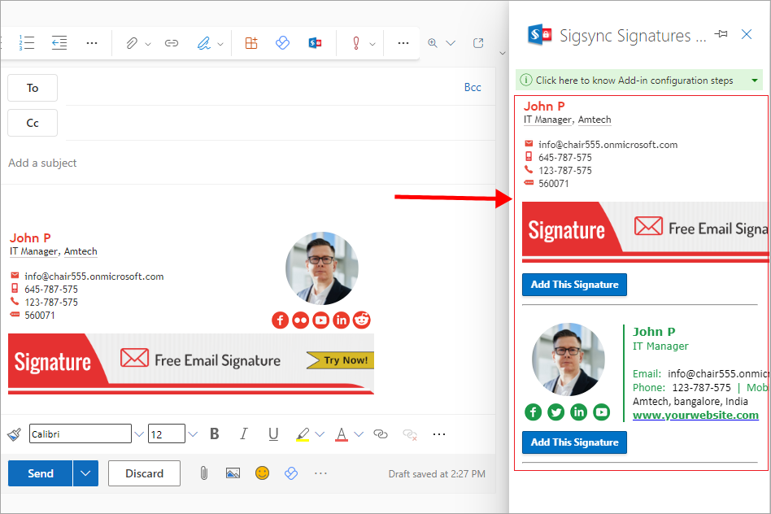The width and height of the screenshot is (771, 514).
Task: Click the numbered list icon
Action: (x=27, y=43)
